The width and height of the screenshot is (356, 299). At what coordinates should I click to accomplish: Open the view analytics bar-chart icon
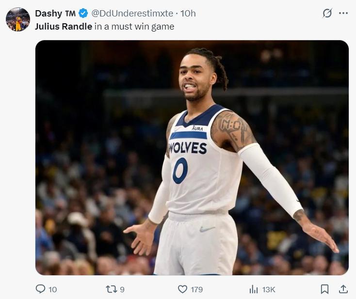coord(253,289)
